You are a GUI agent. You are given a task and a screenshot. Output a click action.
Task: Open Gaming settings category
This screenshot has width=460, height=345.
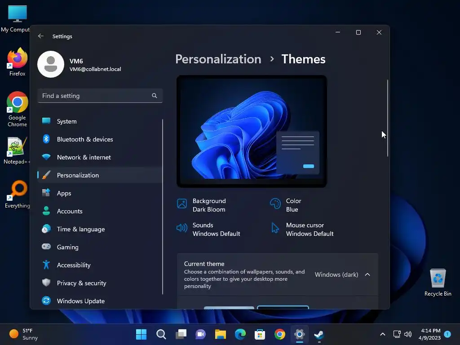point(100,247)
